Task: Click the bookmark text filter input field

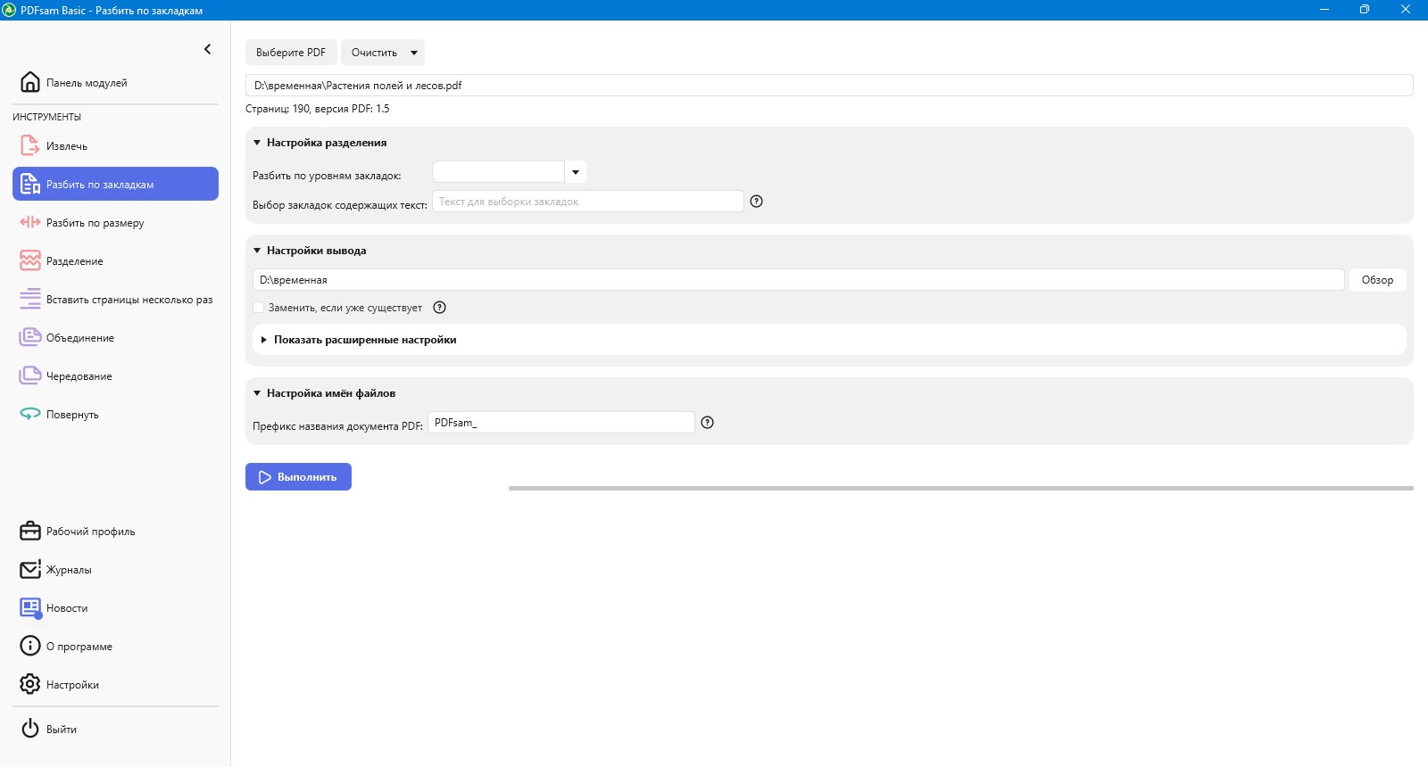Action: (x=587, y=202)
